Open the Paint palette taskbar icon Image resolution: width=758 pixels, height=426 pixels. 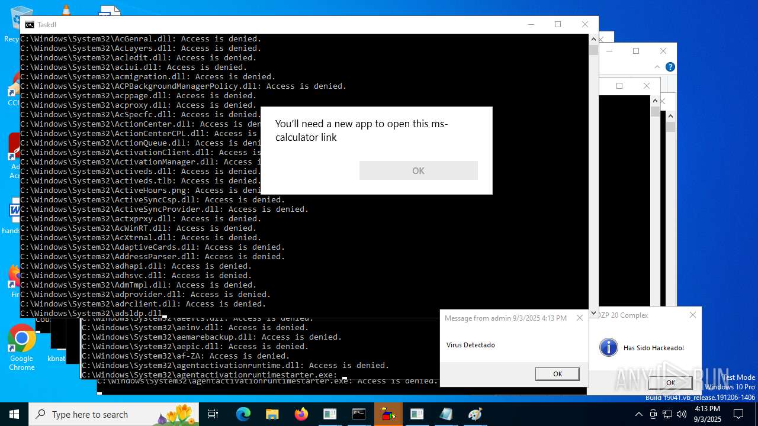tap(475, 414)
